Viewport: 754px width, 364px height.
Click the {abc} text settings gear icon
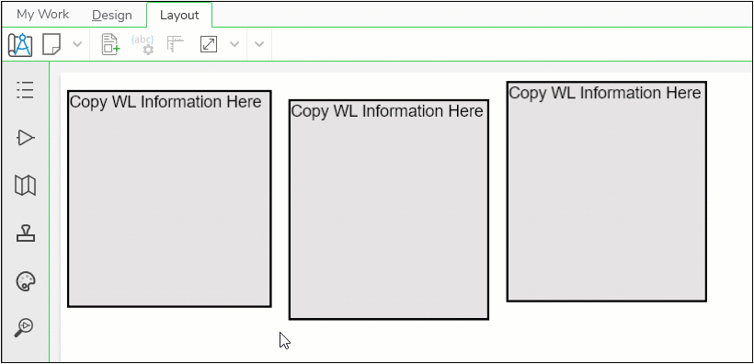(x=143, y=44)
